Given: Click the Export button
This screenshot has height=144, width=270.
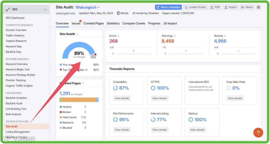Looking at the screenshot, I should point(230,7).
